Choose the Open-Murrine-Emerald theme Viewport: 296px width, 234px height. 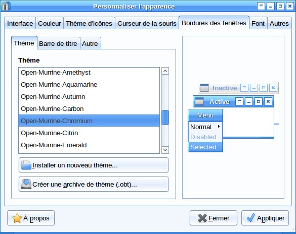(x=89, y=145)
